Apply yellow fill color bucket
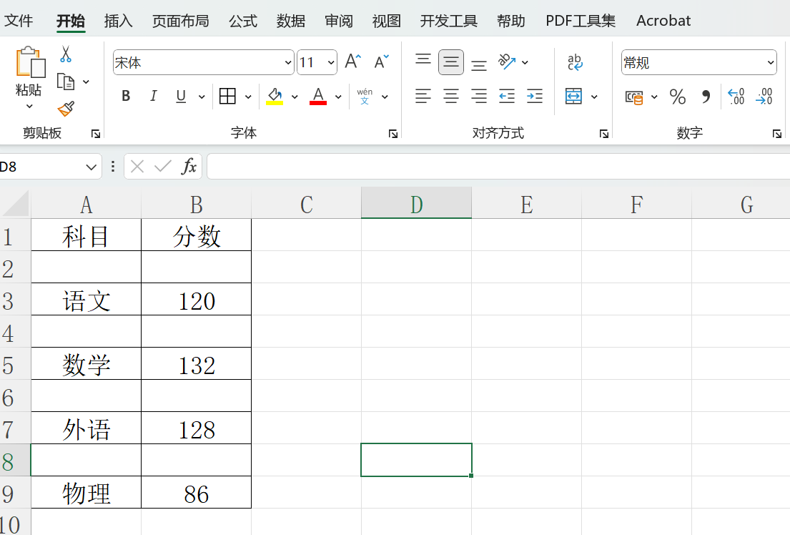This screenshot has width=790, height=535. tap(275, 97)
